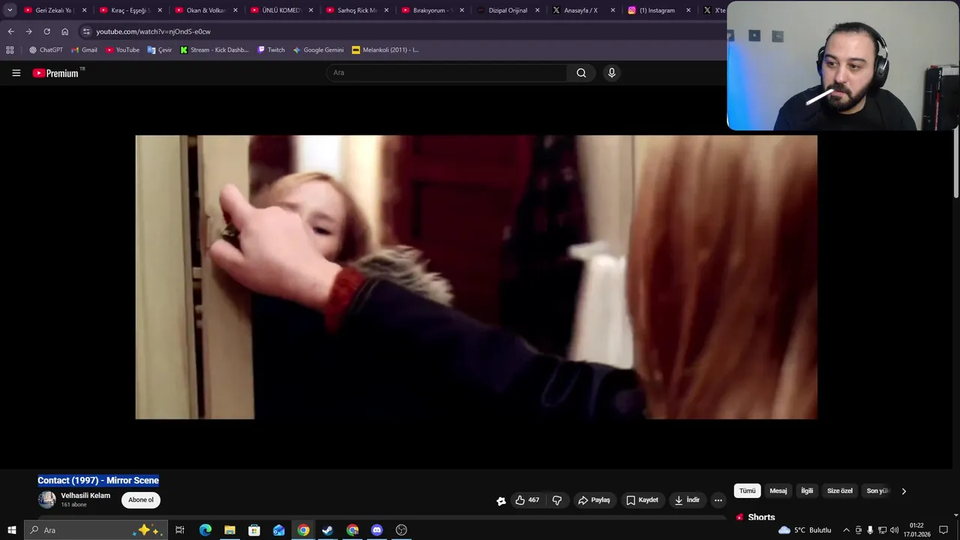This screenshot has height=540, width=960.
Task: Open Google Gemini bookmark
Action: [318, 49]
